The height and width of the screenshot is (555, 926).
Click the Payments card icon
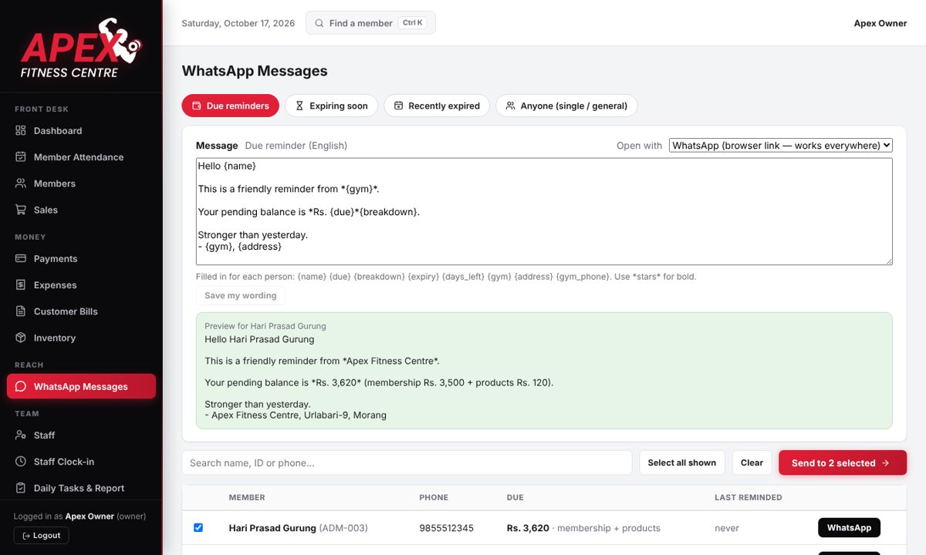[x=21, y=259]
